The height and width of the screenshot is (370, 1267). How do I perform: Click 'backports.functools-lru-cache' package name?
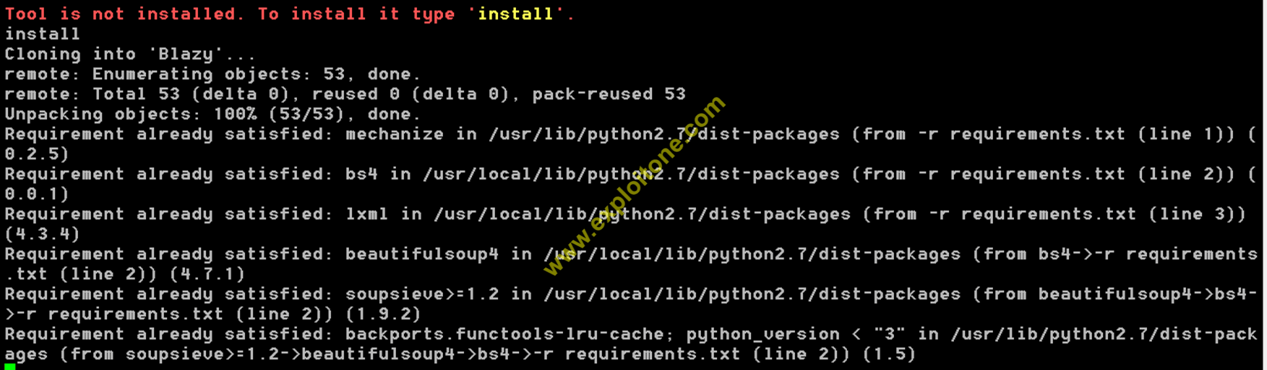505,334
